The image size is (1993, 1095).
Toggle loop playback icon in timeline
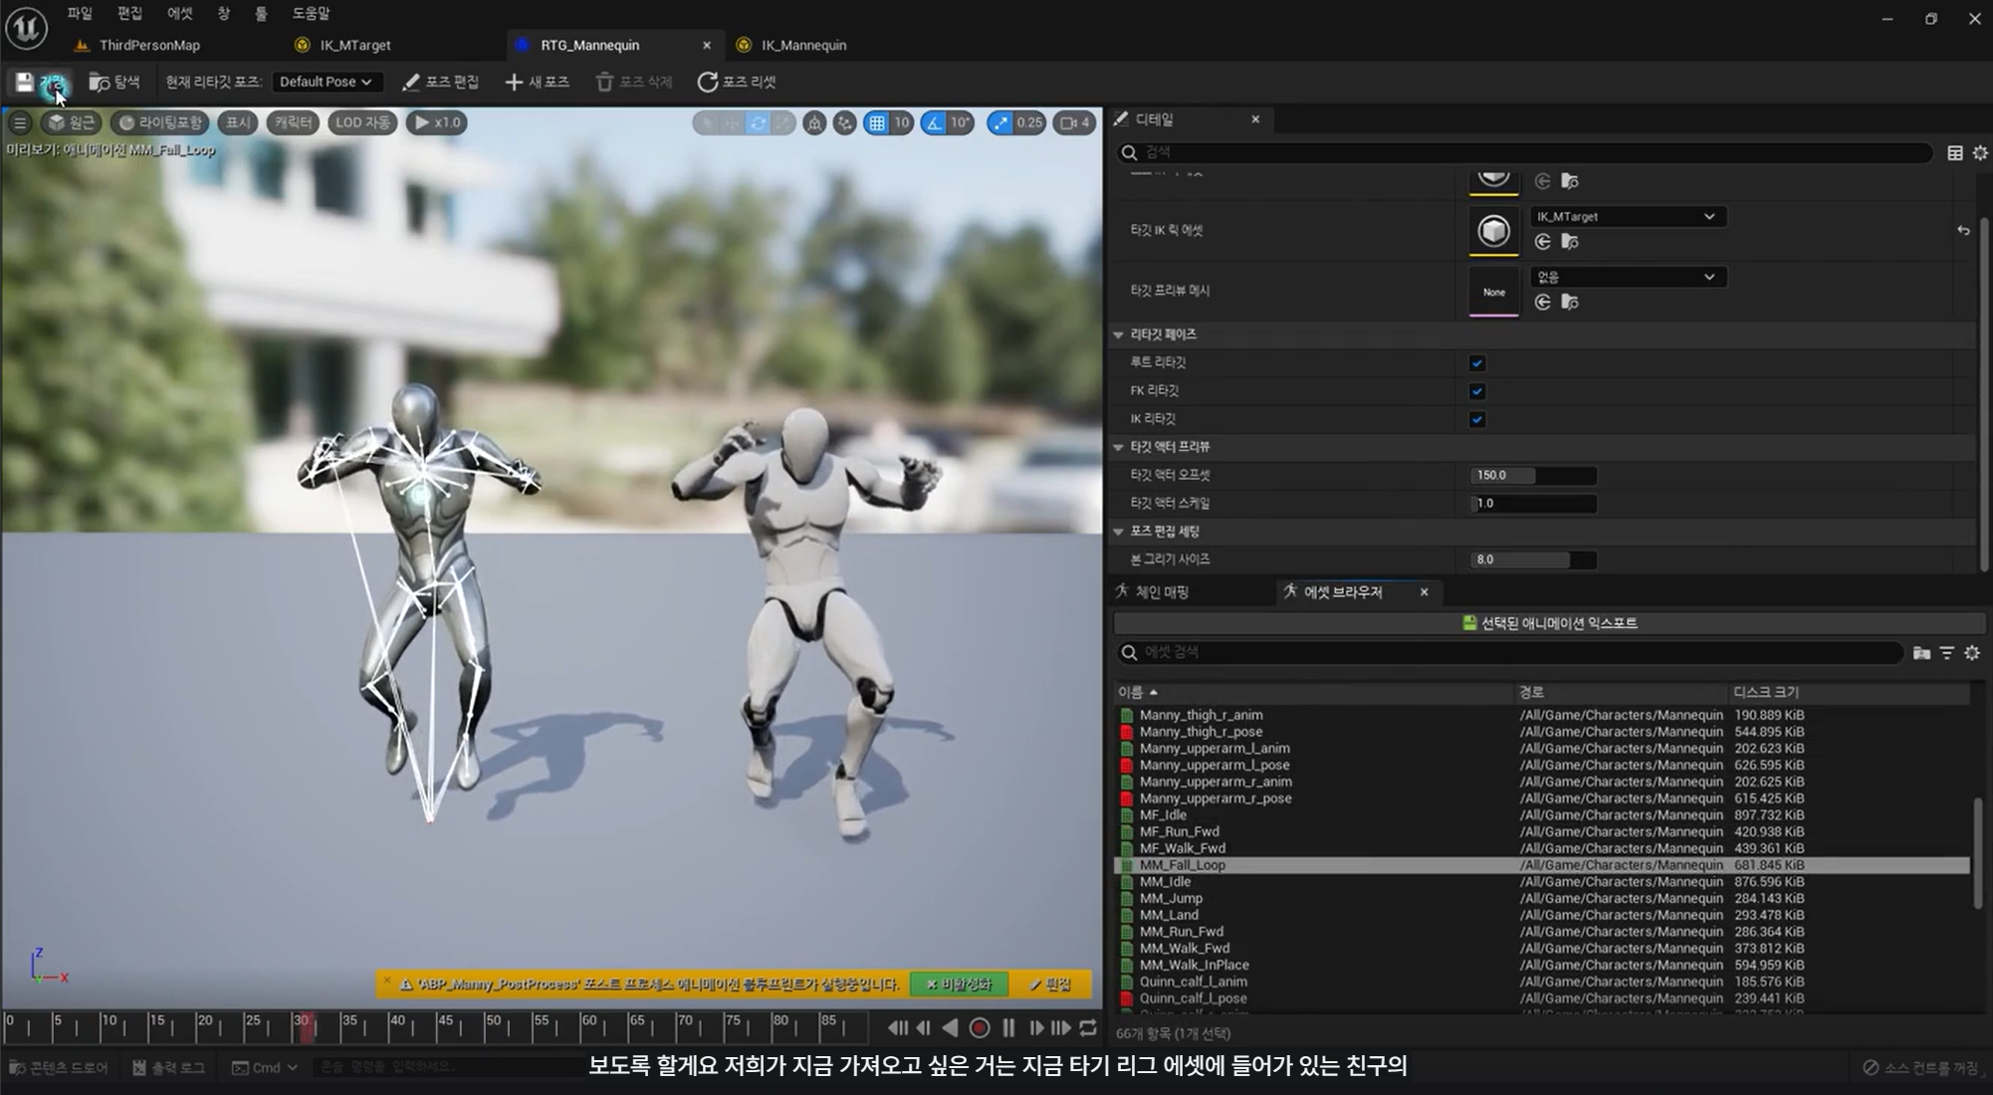point(1088,1028)
